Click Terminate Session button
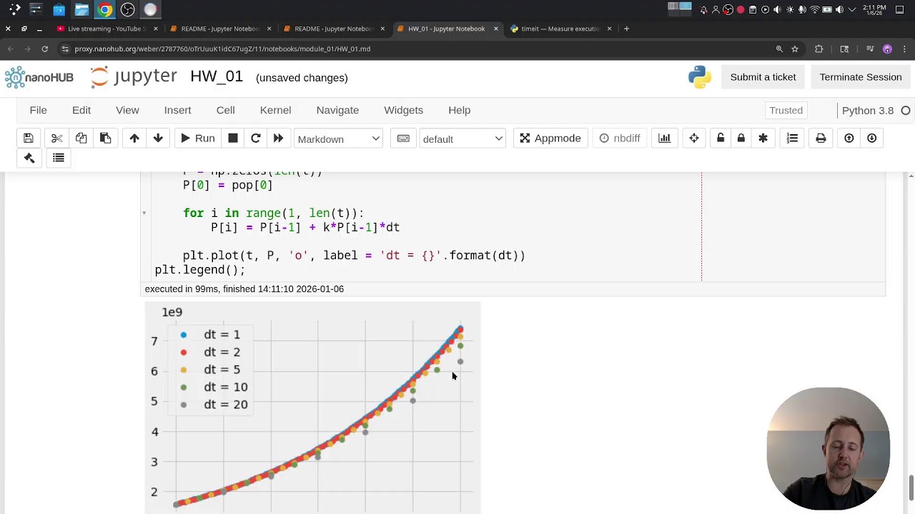Viewport: 915px width, 514px height. (x=860, y=77)
